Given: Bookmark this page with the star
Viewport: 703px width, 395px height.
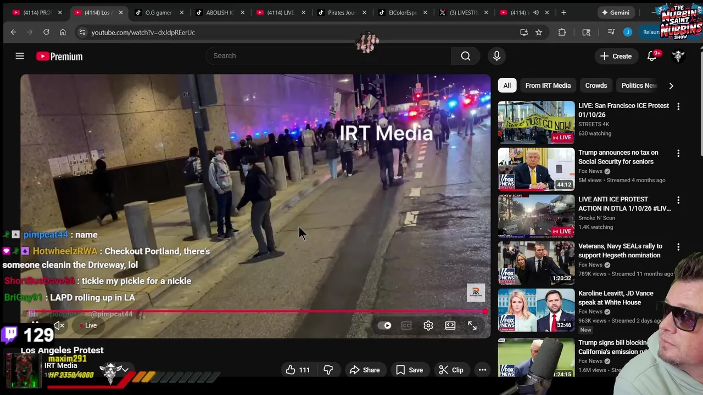Looking at the screenshot, I should 539,32.
